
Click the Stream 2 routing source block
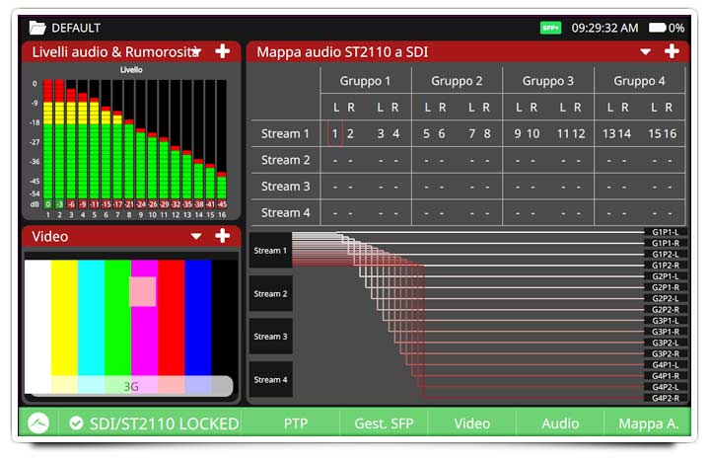[270, 294]
